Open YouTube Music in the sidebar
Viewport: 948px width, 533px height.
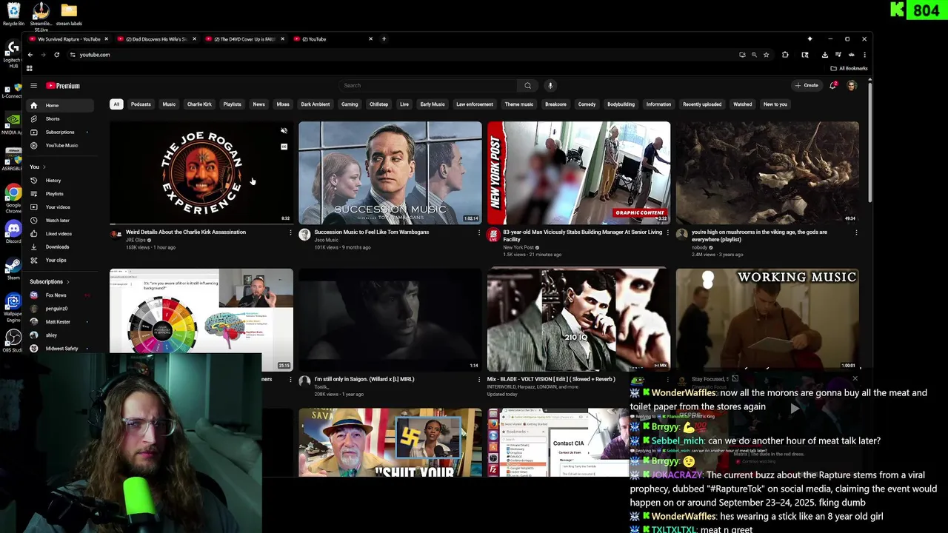[61, 145]
